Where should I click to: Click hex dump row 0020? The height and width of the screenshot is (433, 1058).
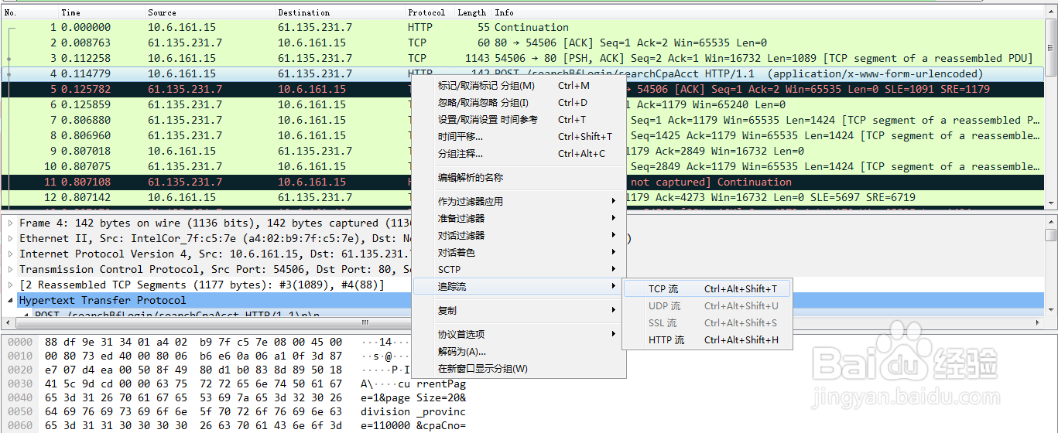pyautogui.click(x=236, y=370)
